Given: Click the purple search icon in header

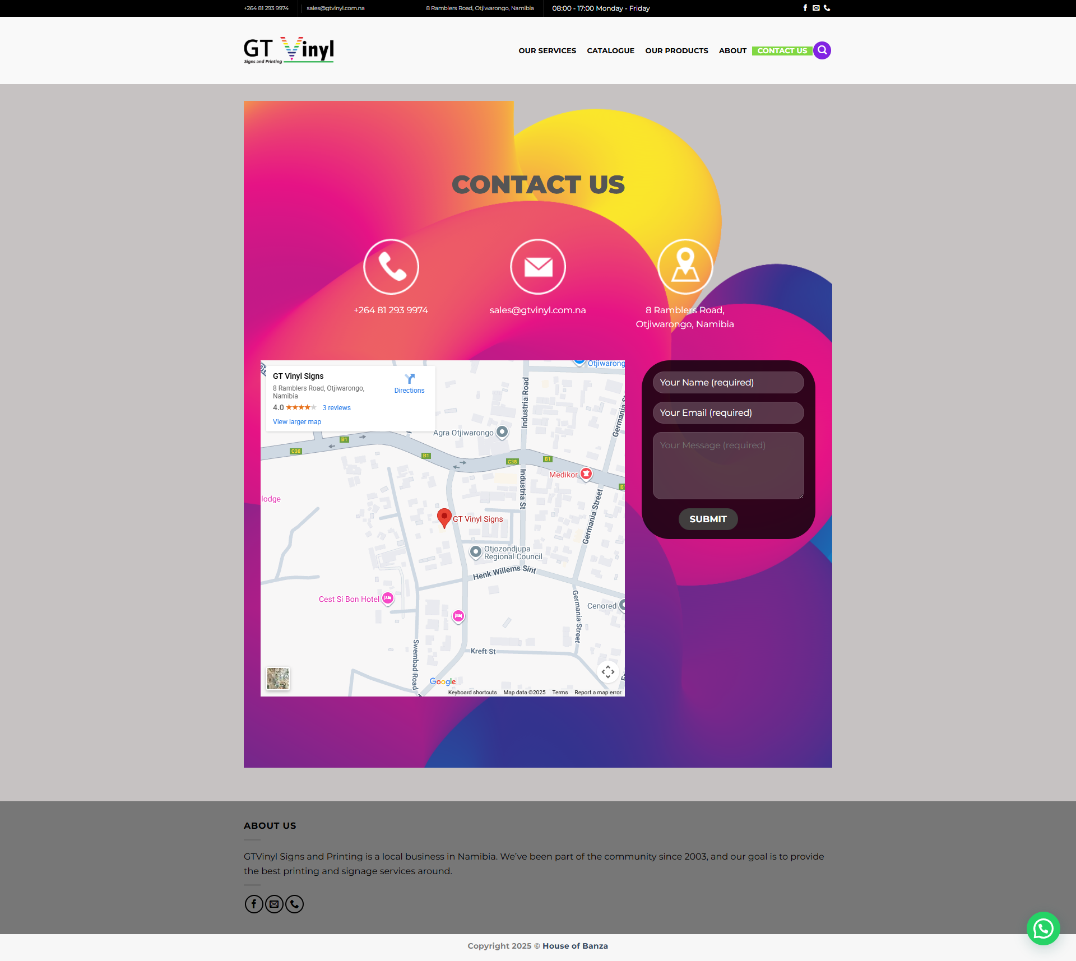Looking at the screenshot, I should coord(822,50).
